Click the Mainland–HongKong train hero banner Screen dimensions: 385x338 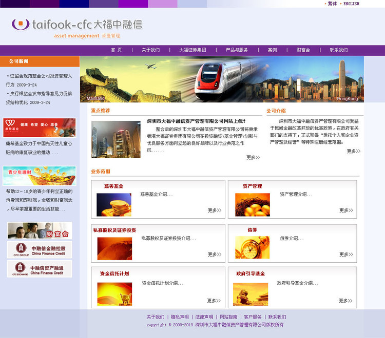[222, 79]
